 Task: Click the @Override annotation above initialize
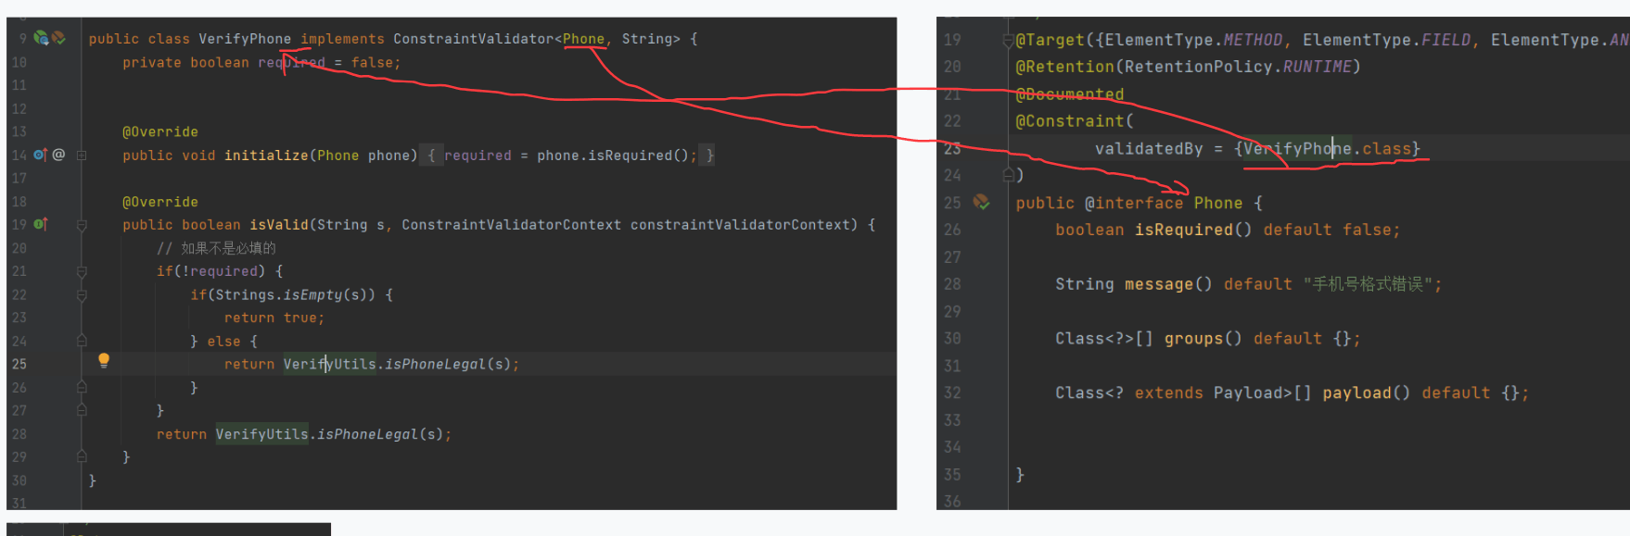(x=160, y=132)
